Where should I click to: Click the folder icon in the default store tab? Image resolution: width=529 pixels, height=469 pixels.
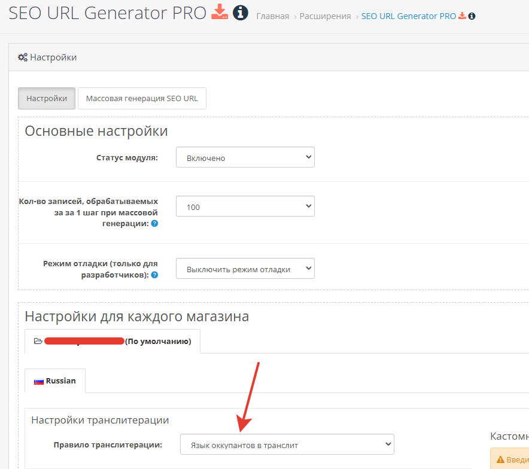coord(38,341)
